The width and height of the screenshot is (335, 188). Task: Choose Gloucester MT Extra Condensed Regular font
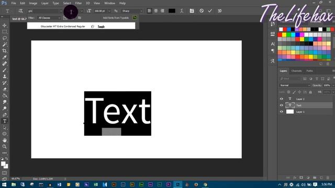pyautogui.click(x=81, y=27)
